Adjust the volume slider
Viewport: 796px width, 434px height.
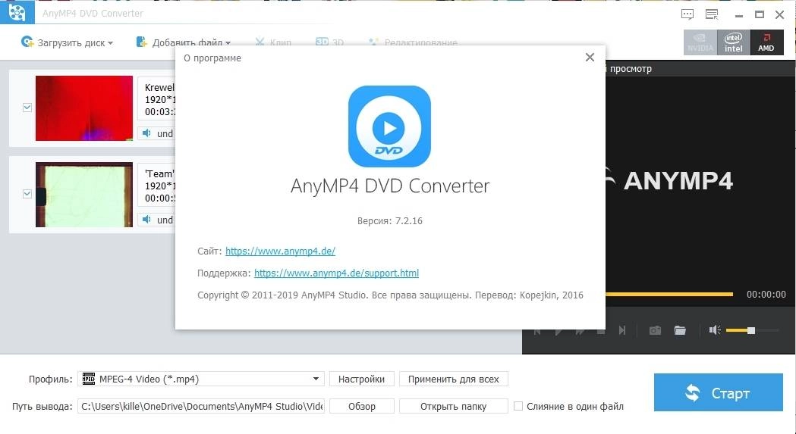point(752,330)
